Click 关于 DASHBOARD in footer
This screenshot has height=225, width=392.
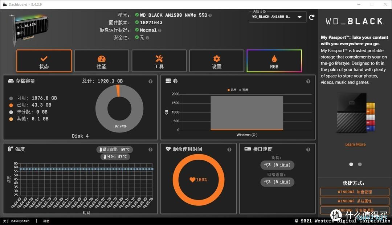click(x=16, y=221)
